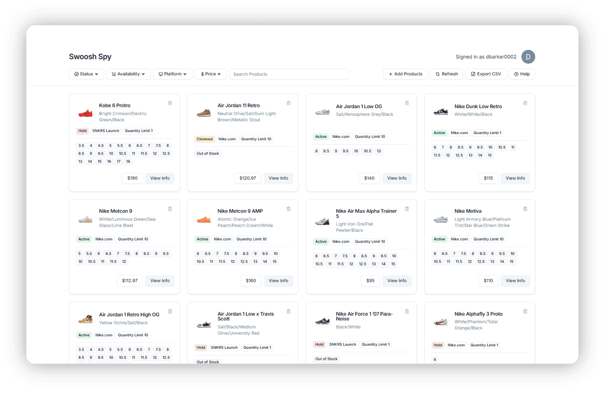
Task: Click the Hold status tag on Kobe 6 Protro
Action: pyautogui.click(x=83, y=131)
